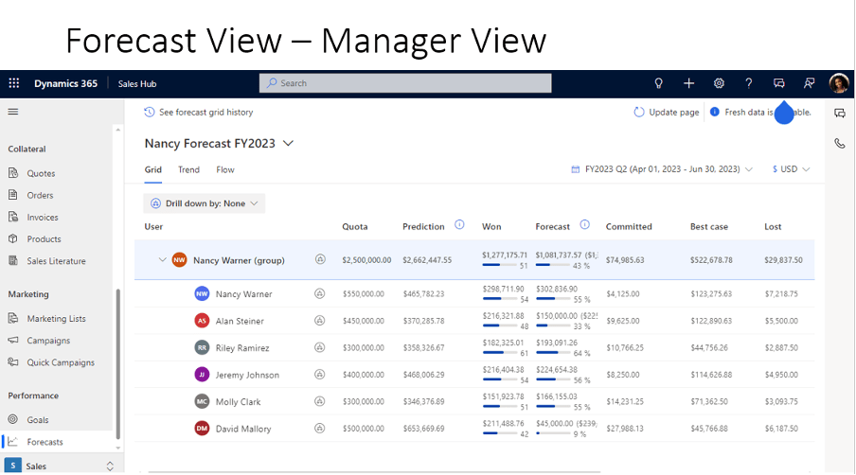Open the USD currency dropdown
Screen dimensions: 856x475
[x=792, y=169]
